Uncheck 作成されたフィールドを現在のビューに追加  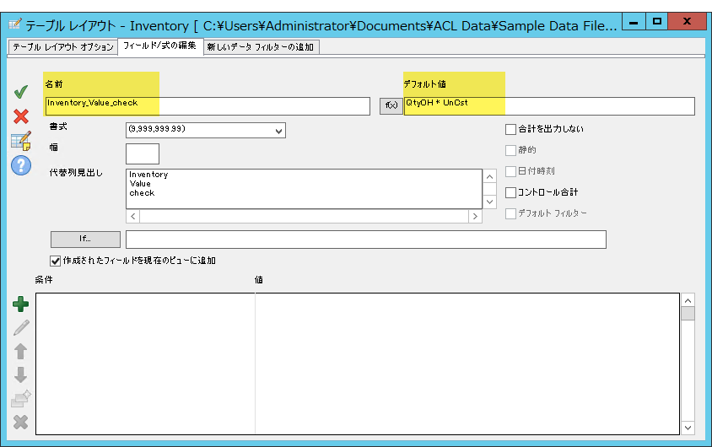point(56,261)
